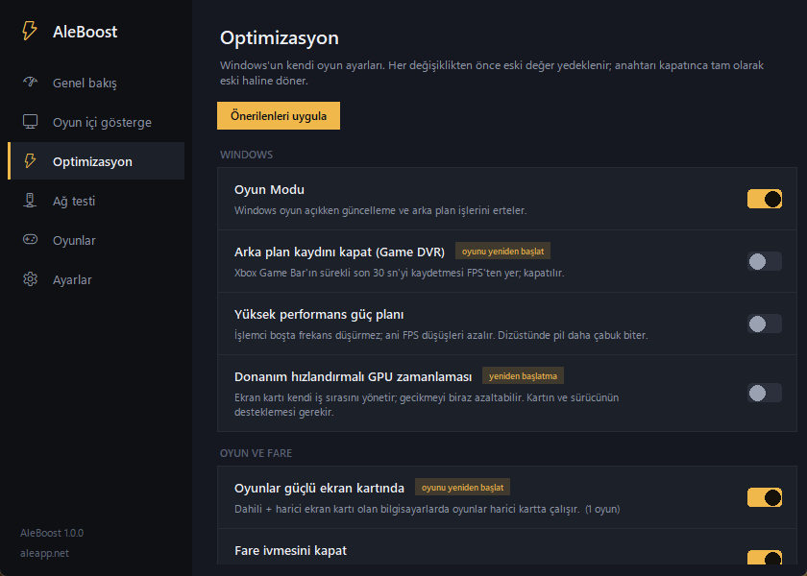Click the Oyun Modu title
The width and height of the screenshot is (807, 576).
tap(269, 190)
